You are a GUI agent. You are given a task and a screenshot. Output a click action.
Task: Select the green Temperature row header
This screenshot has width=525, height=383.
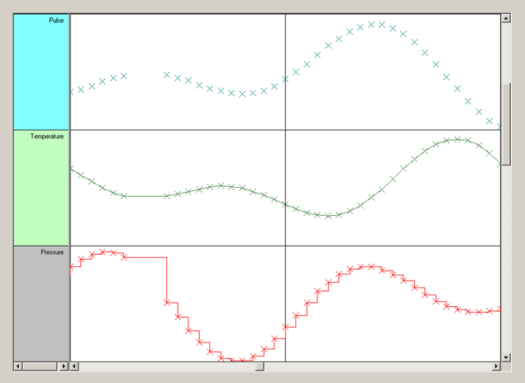(41, 188)
